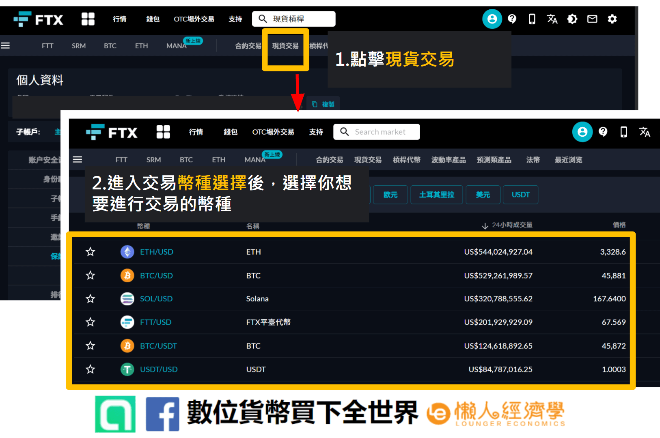Filter markets by 土耳其里拉

pos(437,195)
